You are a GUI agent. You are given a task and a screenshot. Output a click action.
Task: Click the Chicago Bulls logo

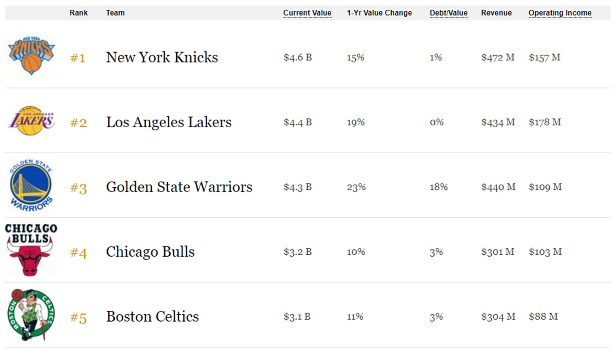[x=30, y=250]
